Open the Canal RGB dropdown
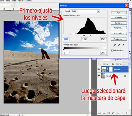The height and width of the screenshot is (116, 132). 99,11
